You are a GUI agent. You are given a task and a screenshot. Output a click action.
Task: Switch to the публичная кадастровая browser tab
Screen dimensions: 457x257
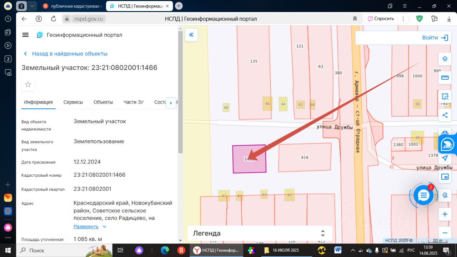pyautogui.click(x=72, y=6)
